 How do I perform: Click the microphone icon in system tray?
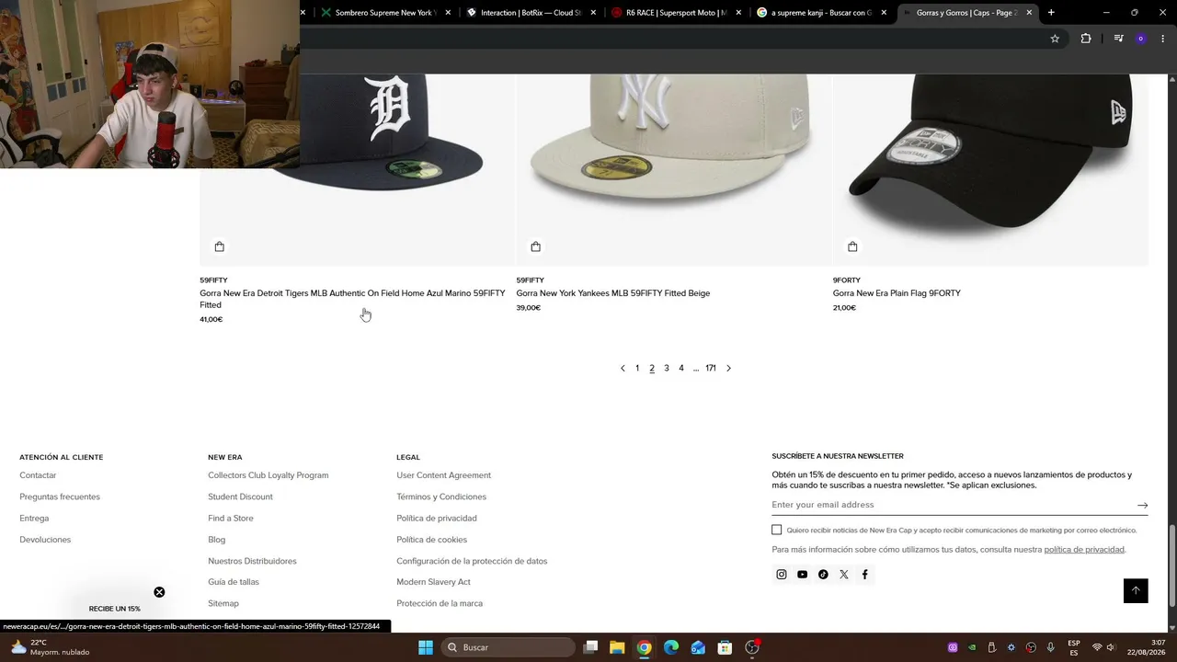pos(1051,647)
